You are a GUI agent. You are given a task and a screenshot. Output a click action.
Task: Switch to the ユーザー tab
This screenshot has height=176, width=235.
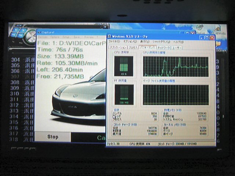[x=177, y=48]
